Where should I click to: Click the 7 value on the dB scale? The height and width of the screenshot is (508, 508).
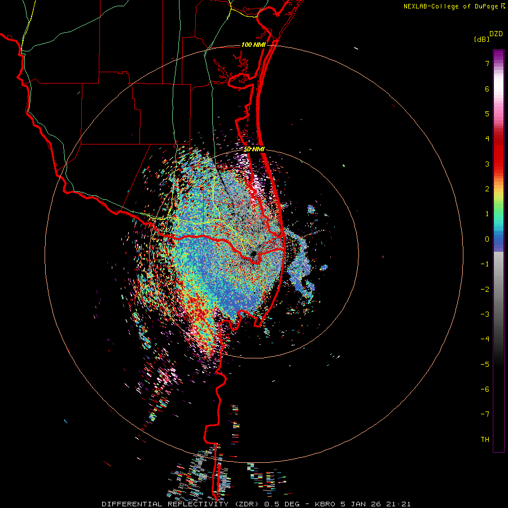[487, 63]
